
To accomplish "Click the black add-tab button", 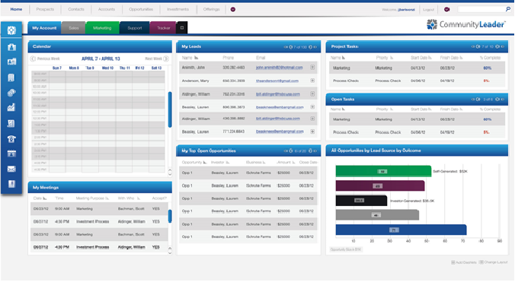I will click(x=182, y=28).
